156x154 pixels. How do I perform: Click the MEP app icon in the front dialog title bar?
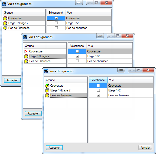pos(46,71)
